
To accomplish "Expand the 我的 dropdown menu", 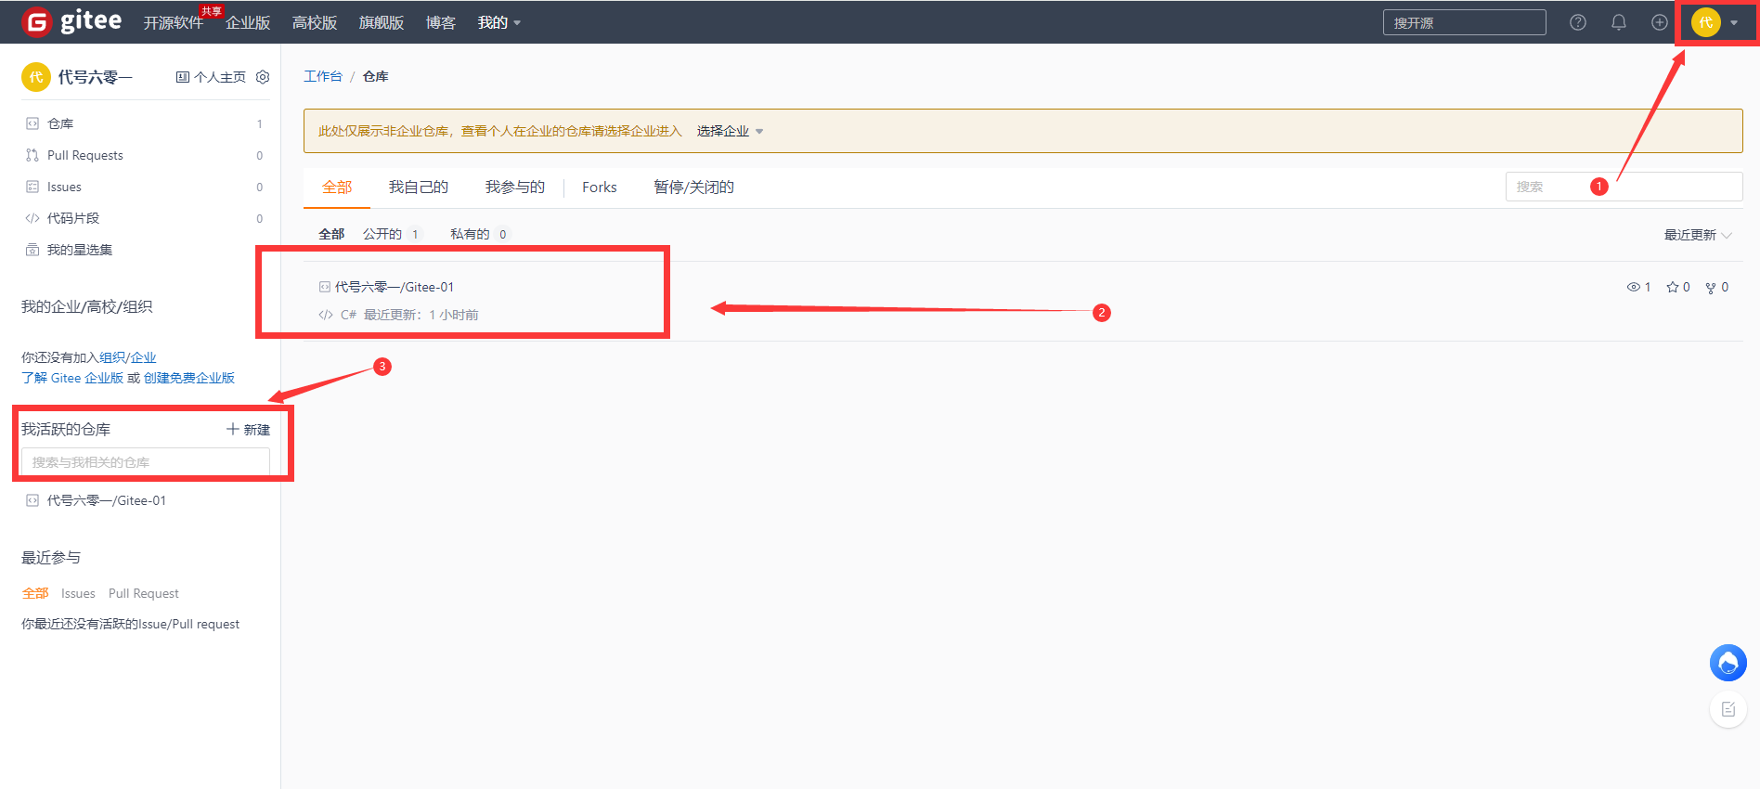I will tap(499, 22).
